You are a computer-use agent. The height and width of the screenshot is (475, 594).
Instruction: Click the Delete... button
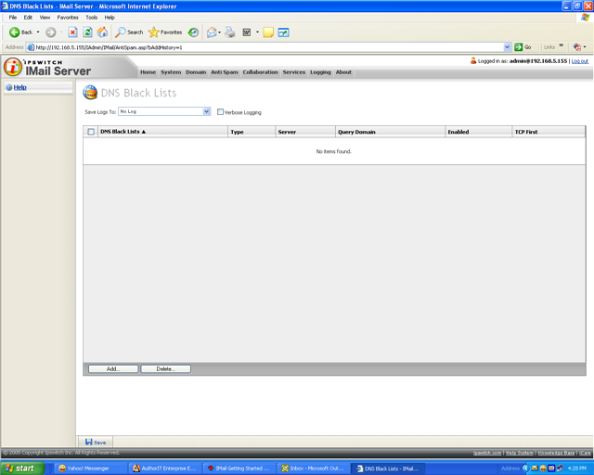165,369
